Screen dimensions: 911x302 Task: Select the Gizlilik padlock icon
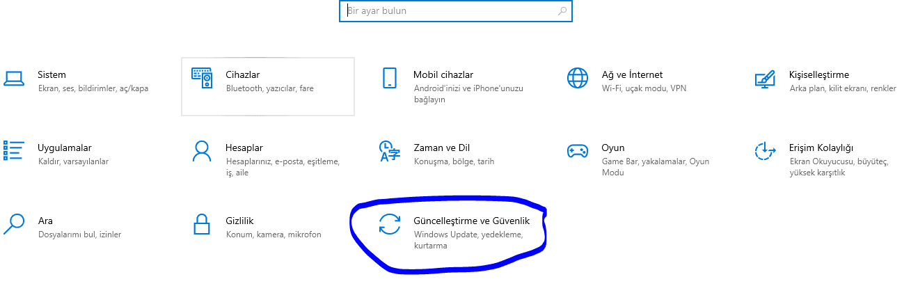pos(202,224)
